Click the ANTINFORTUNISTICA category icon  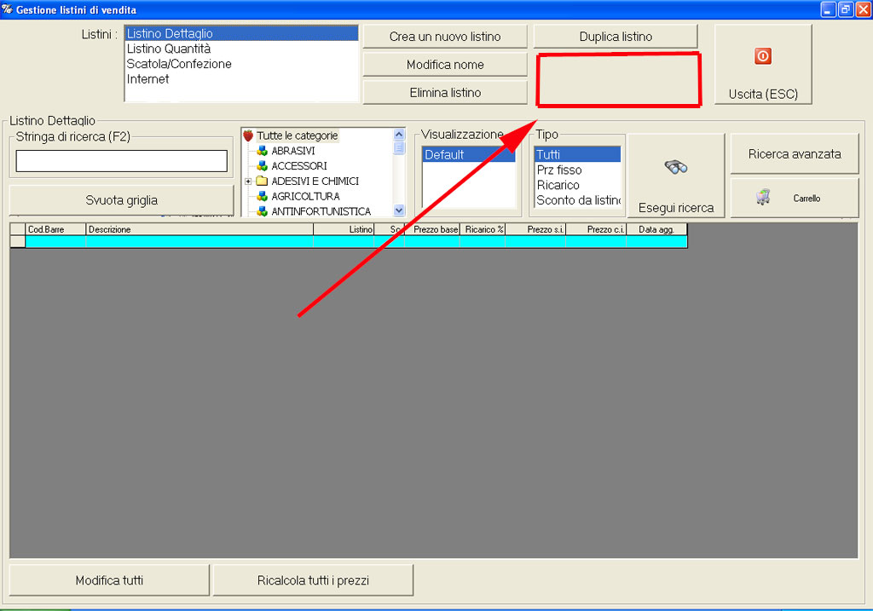coord(263,211)
